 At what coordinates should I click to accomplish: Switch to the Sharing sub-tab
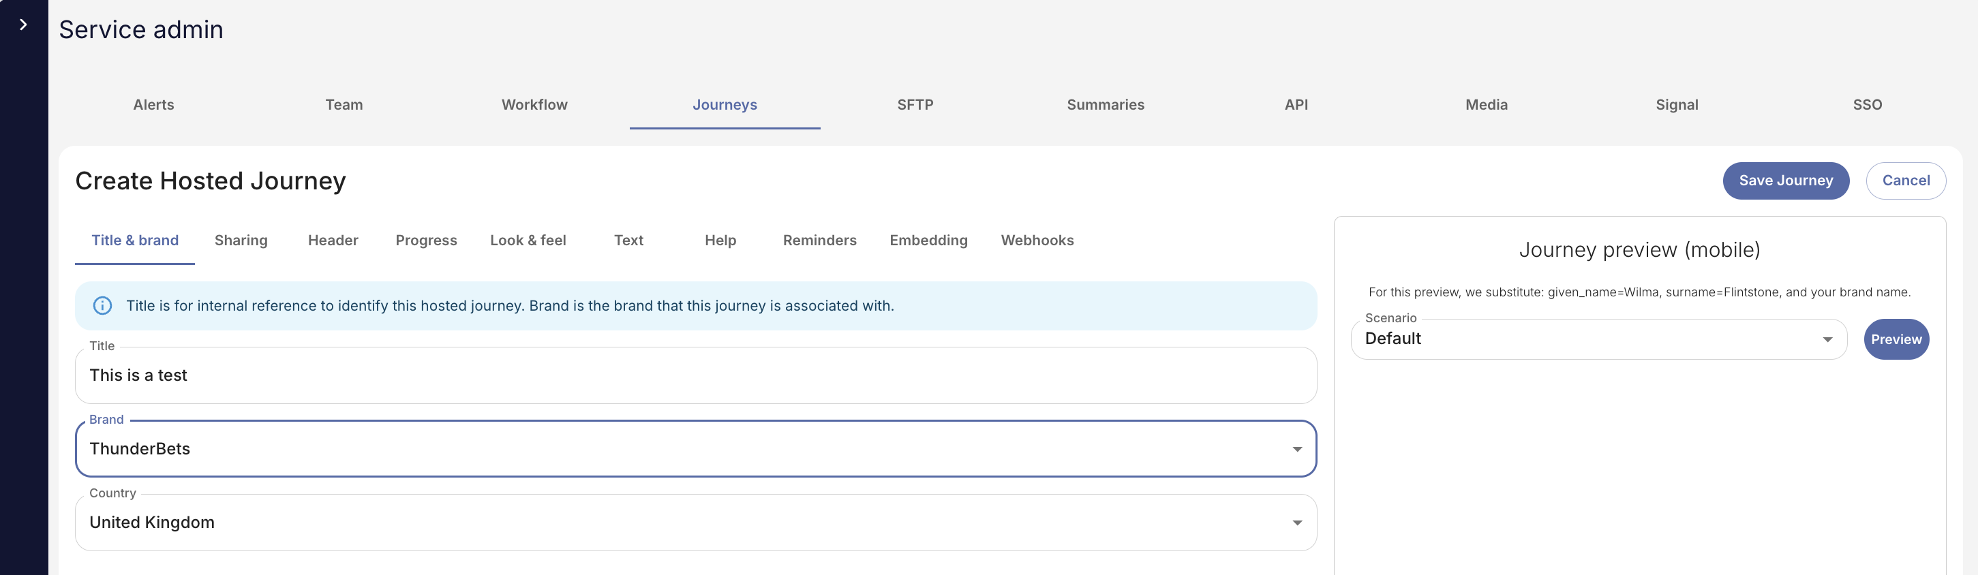tap(241, 240)
